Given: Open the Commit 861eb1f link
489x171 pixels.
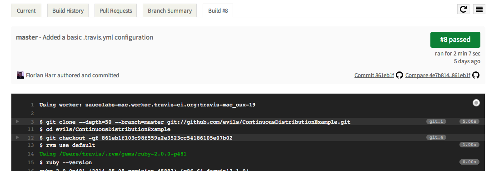Looking at the screenshot, I should point(374,75).
